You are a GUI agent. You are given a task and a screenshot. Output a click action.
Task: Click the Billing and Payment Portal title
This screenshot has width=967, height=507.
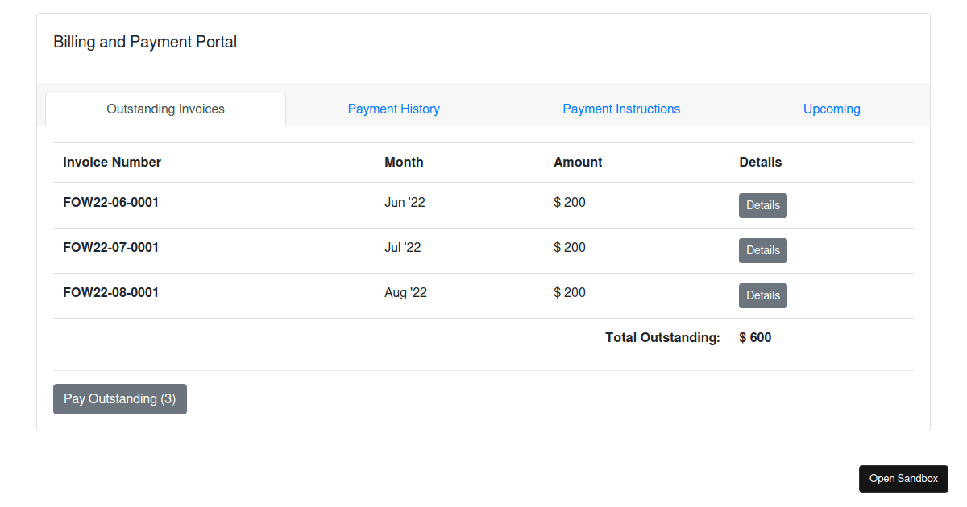click(x=145, y=42)
